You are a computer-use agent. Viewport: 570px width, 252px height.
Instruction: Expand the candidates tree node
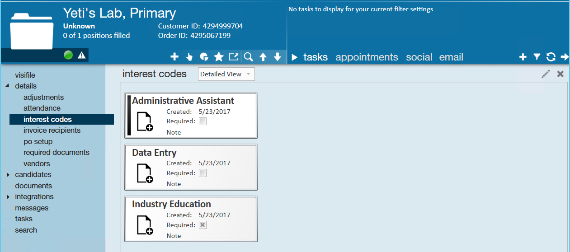pyautogui.click(x=8, y=175)
